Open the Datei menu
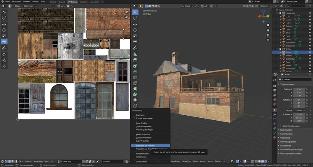This screenshot has width=313, height=167. [8, 2]
